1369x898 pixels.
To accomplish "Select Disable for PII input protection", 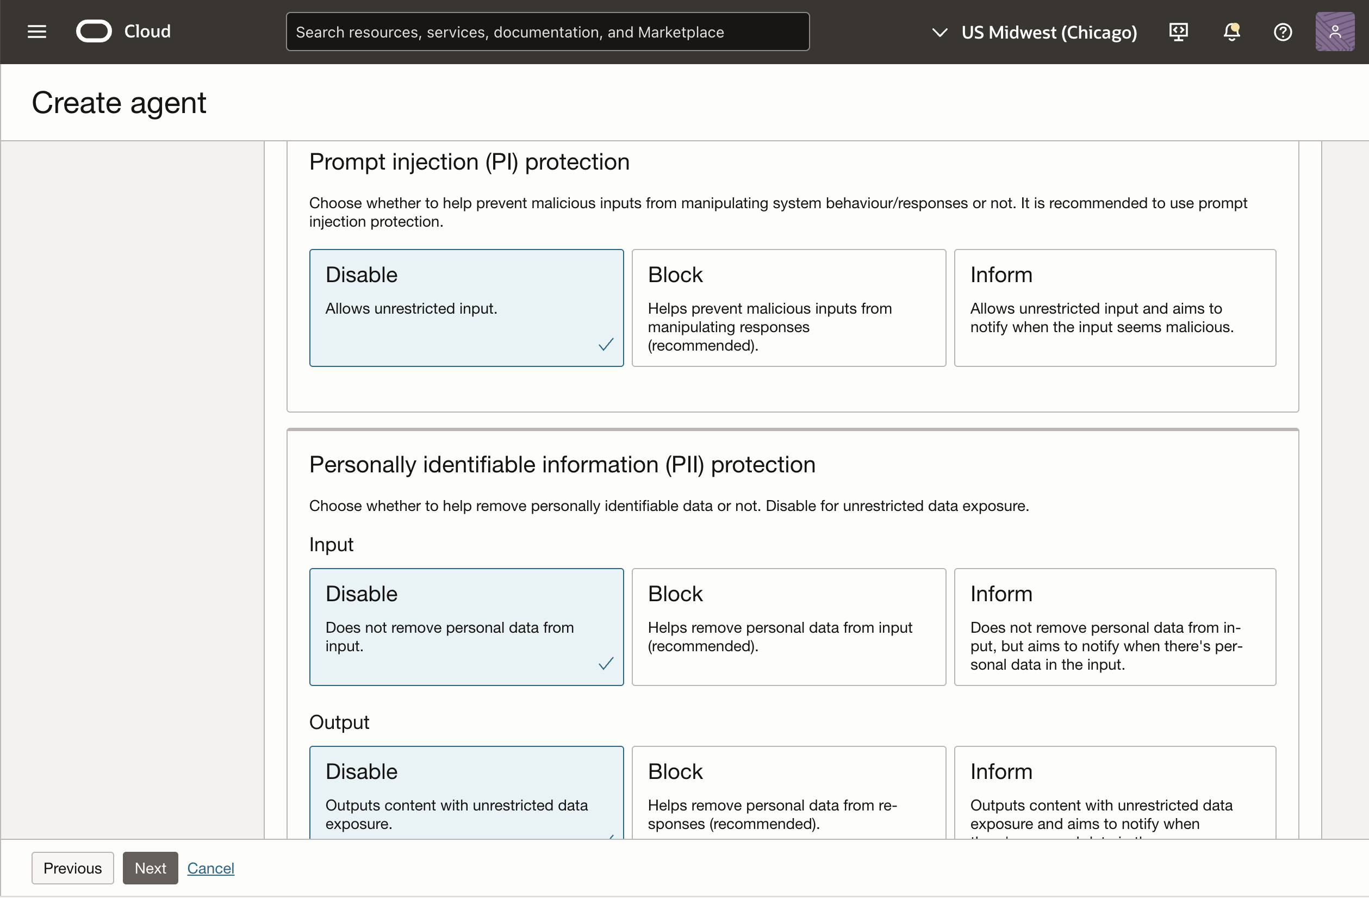I will click(x=466, y=626).
